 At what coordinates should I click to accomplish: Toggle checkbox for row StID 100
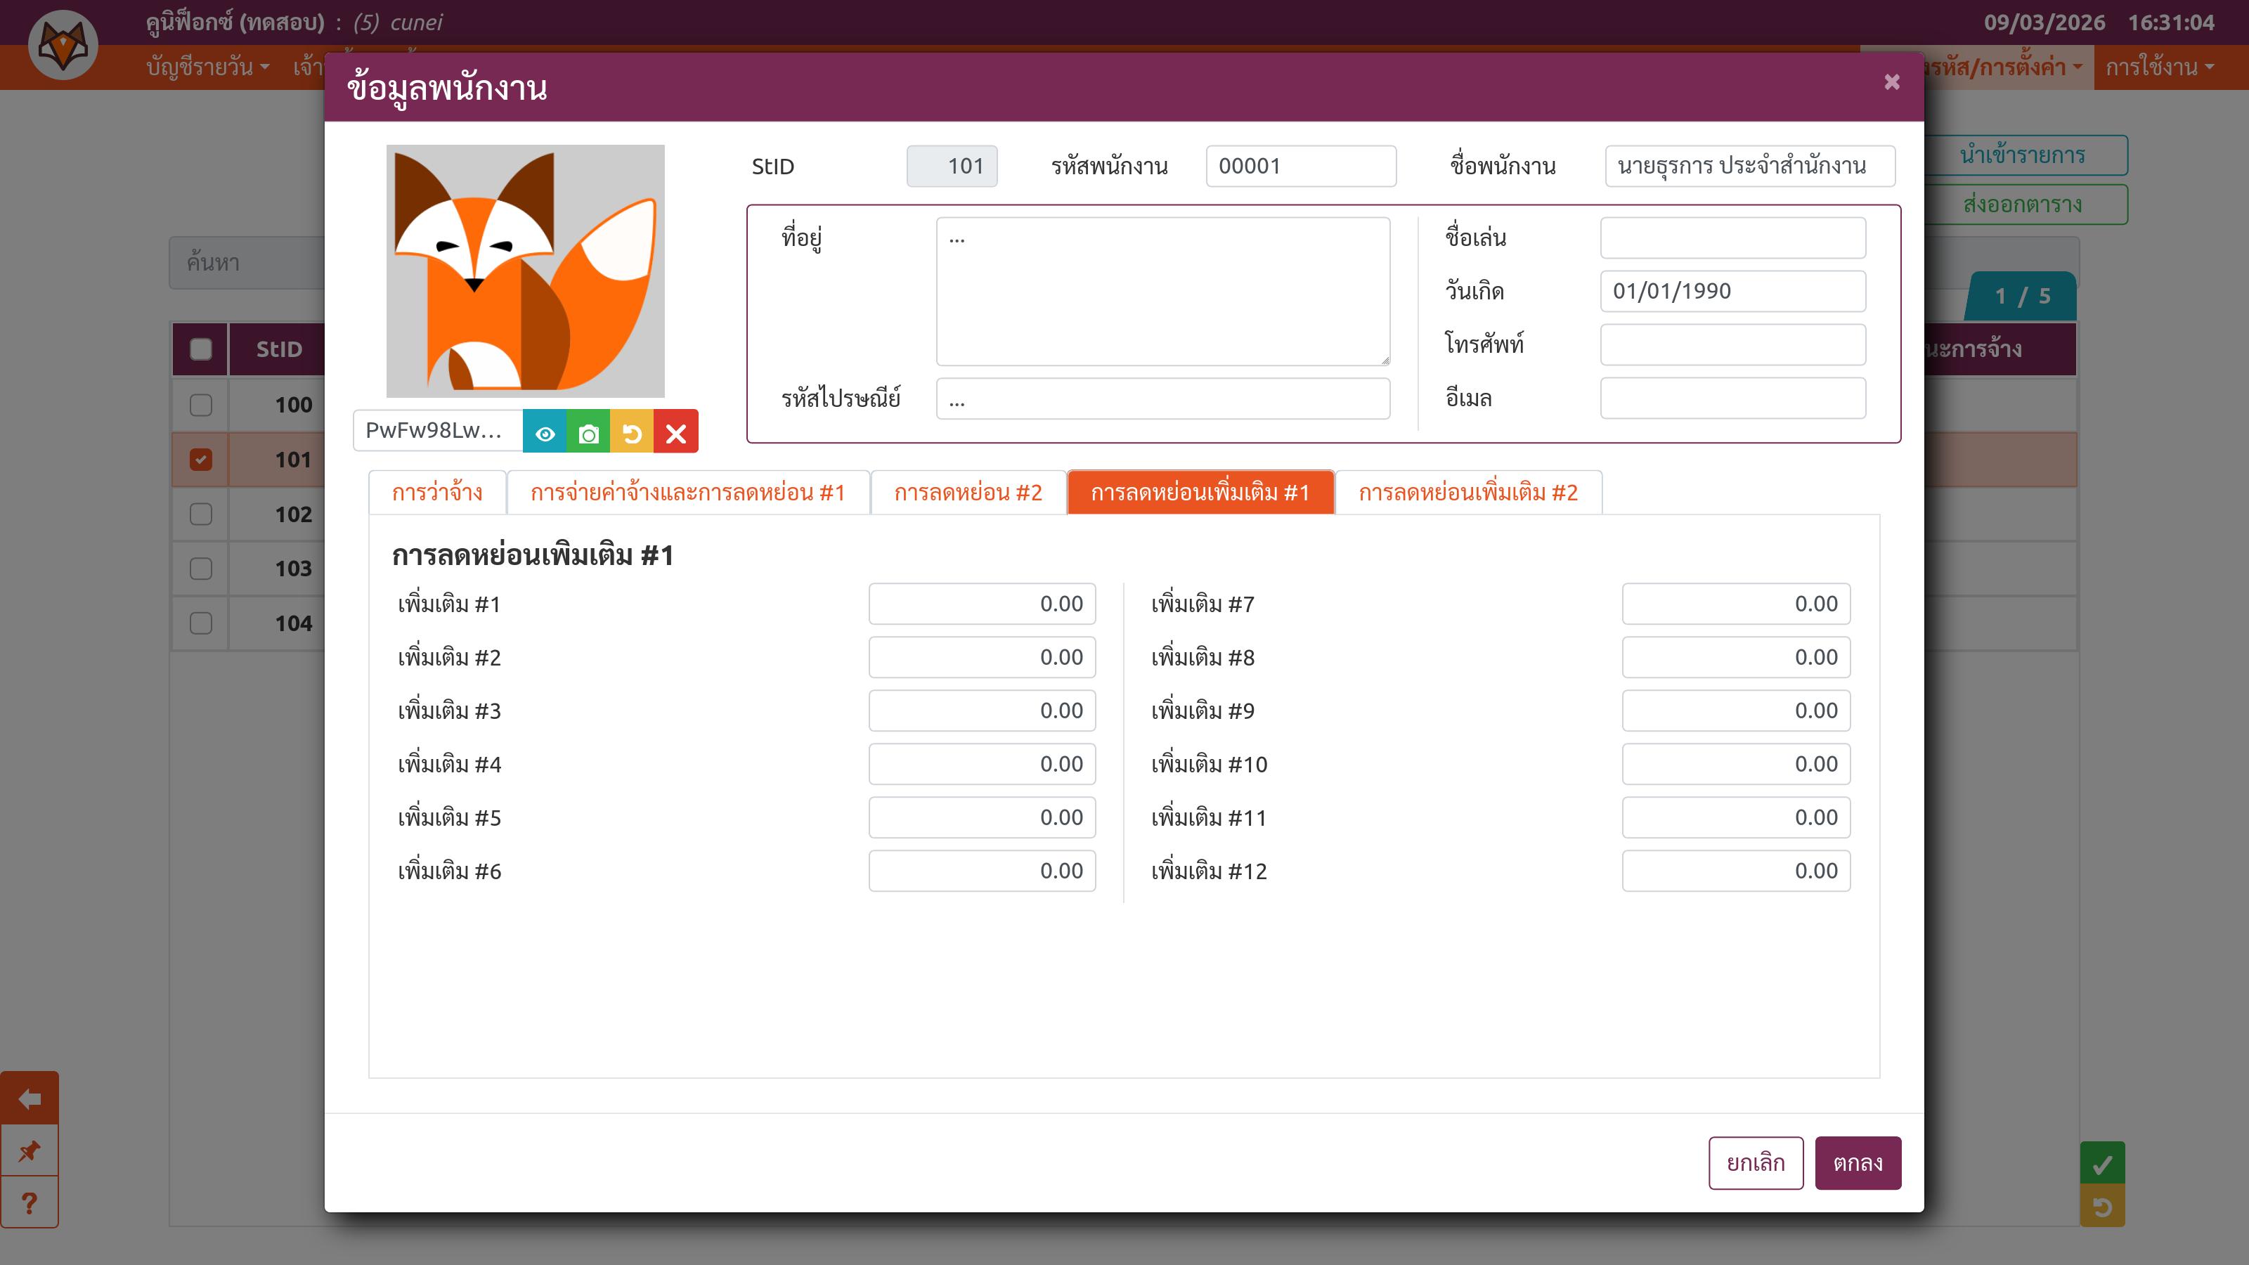201,405
